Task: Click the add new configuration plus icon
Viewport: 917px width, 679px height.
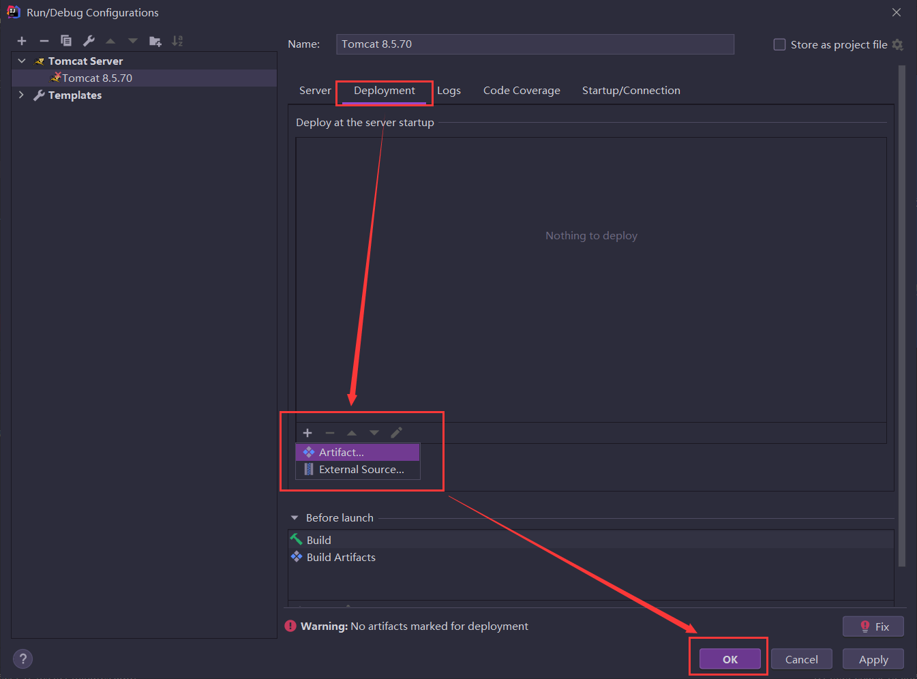Action: tap(22, 41)
